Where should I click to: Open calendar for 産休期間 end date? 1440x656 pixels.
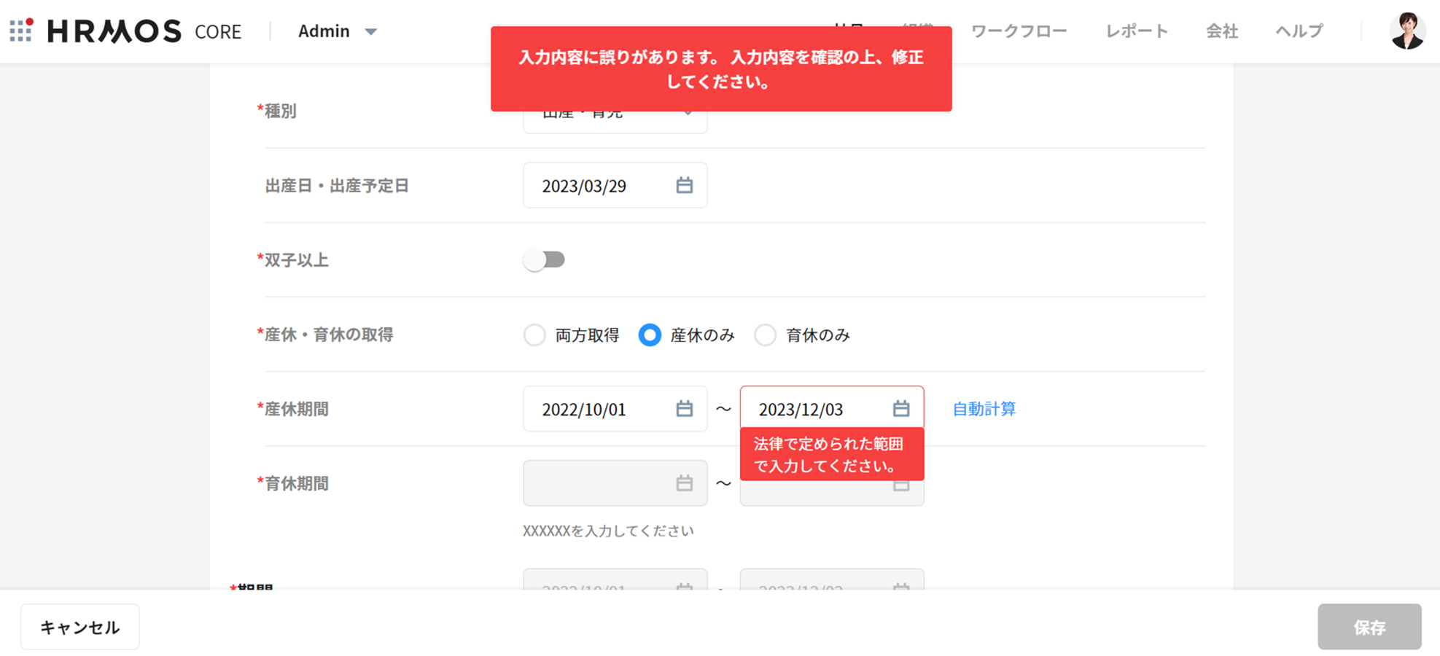pyautogui.click(x=900, y=409)
